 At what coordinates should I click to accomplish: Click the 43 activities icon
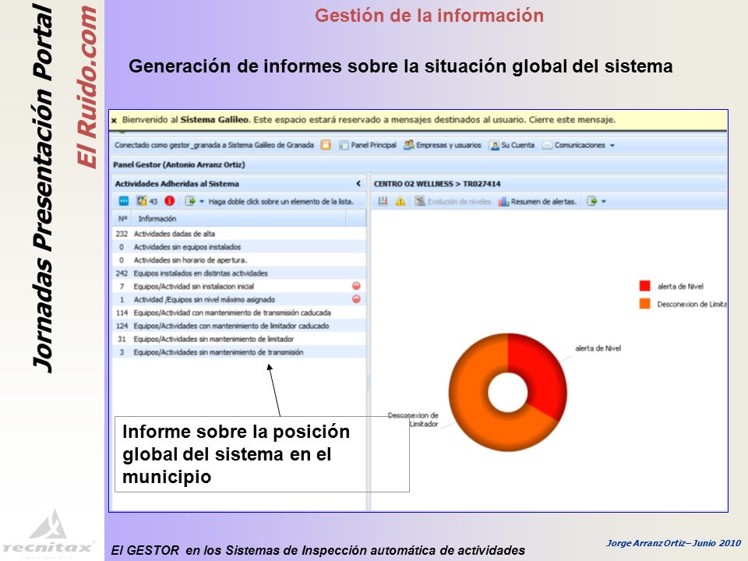(147, 201)
